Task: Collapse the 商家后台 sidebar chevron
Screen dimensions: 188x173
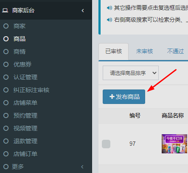Action: pos(83,11)
